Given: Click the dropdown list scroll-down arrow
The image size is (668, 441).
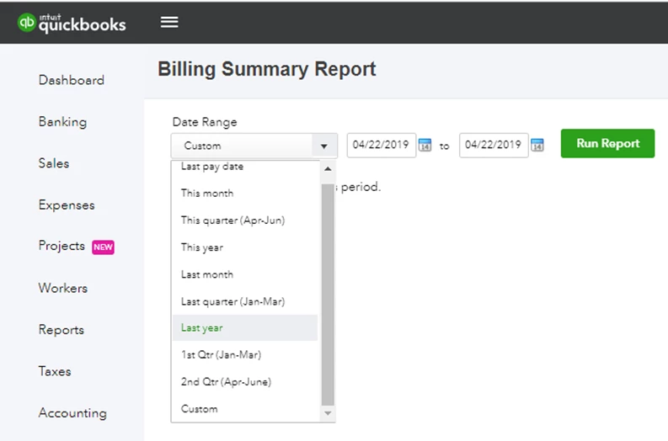Looking at the screenshot, I should pos(328,413).
